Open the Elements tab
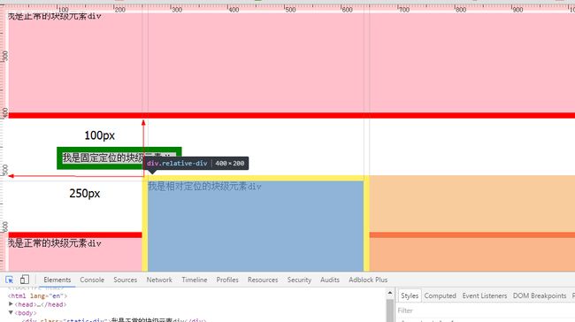This screenshot has height=322, width=575. (x=57, y=280)
